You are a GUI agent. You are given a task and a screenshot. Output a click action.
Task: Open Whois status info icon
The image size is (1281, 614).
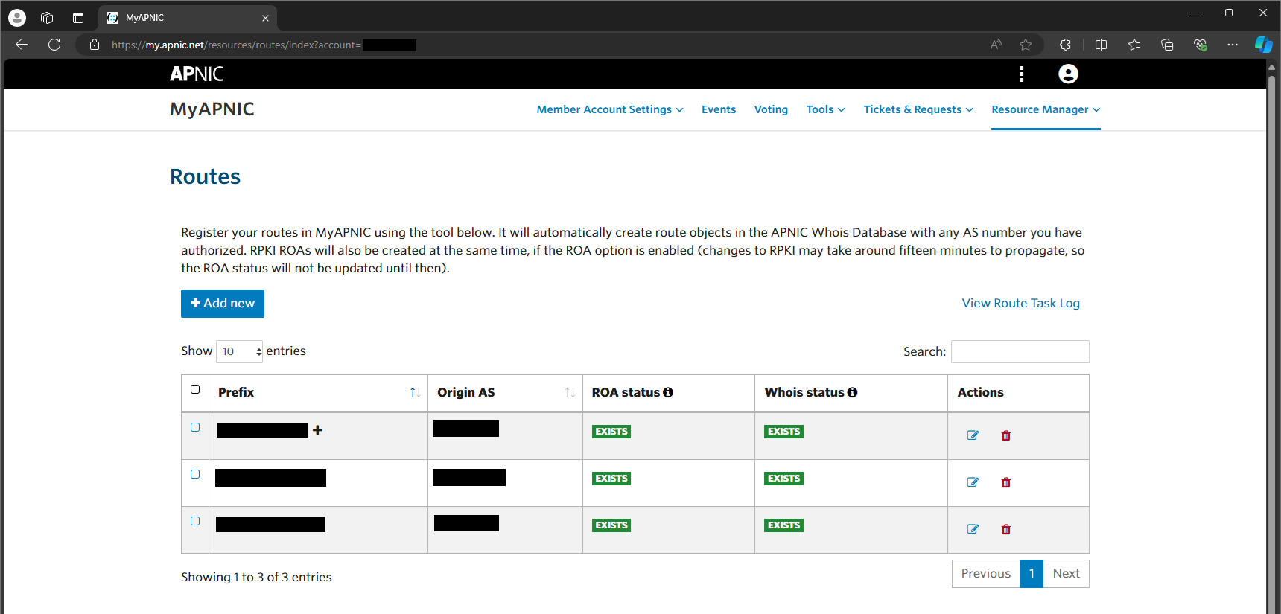click(852, 392)
